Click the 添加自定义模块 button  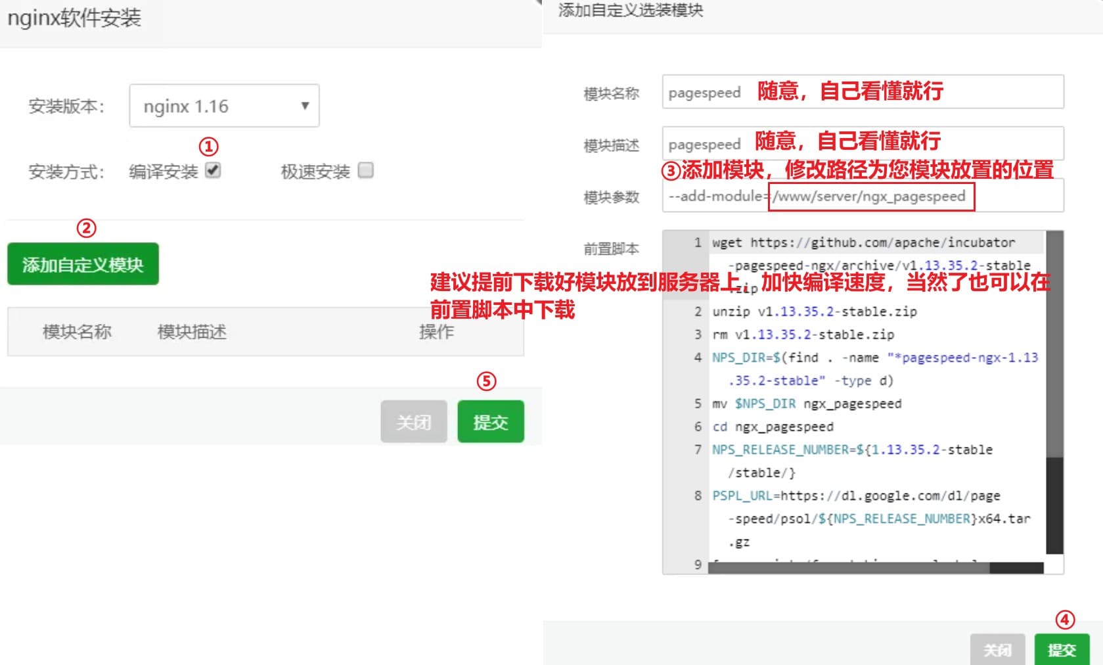(83, 264)
